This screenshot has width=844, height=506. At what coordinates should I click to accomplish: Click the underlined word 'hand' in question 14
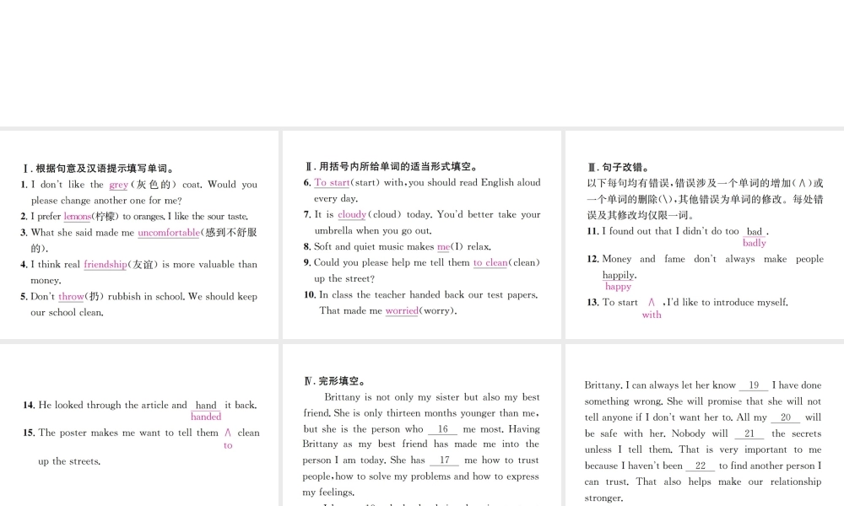pos(206,406)
